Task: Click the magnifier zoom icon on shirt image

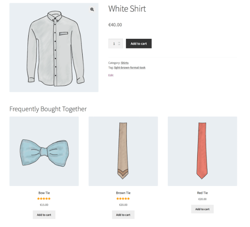Action: pyautogui.click(x=92, y=9)
